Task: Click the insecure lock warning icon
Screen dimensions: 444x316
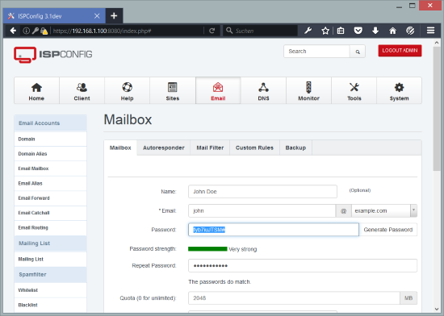Action: [44, 31]
